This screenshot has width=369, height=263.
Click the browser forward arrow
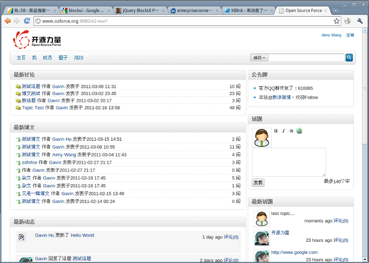(17, 21)
